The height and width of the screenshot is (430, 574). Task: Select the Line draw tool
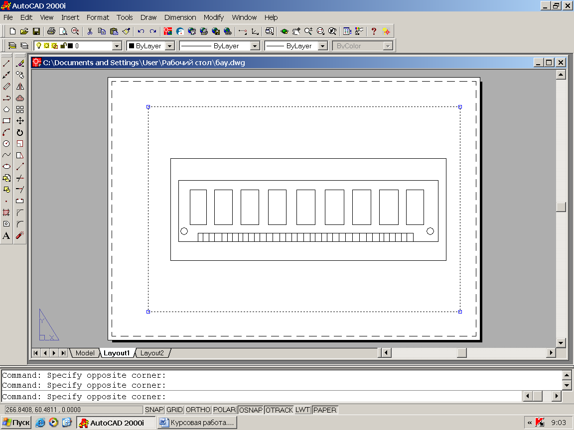point(6,64)
